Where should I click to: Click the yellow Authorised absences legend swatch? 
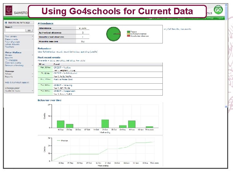coord(128,34)
